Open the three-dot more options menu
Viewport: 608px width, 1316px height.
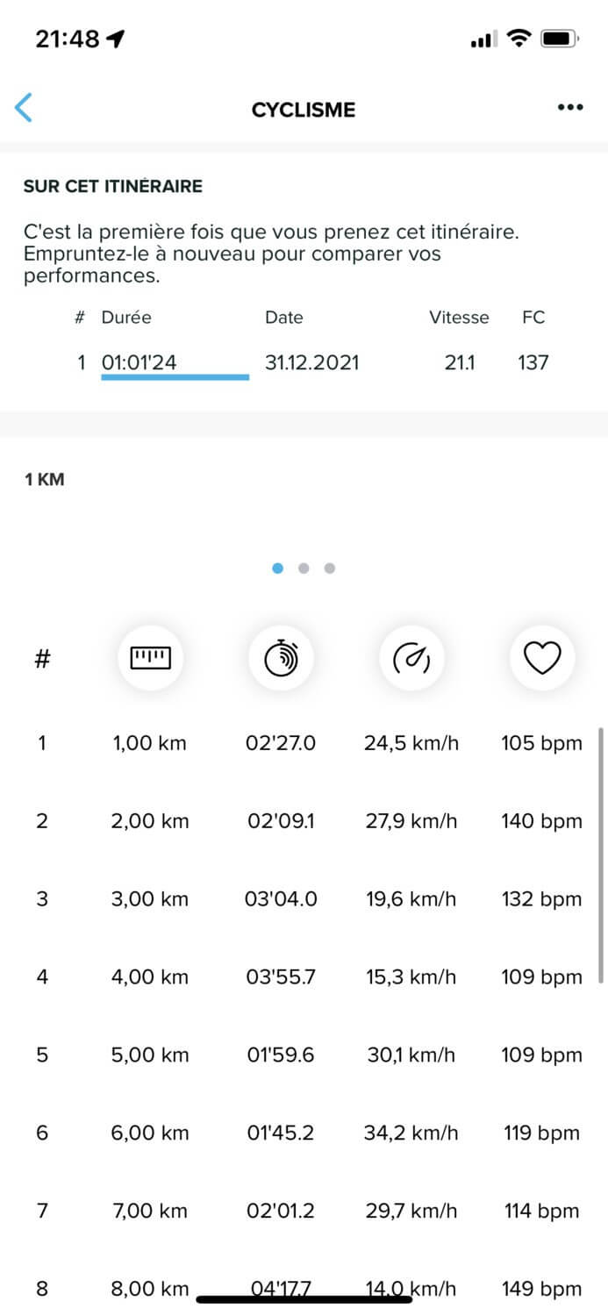[x=570, y=108]
